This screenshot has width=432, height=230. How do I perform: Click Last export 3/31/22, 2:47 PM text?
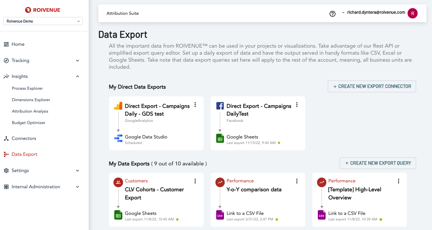[x=249, y=220]
